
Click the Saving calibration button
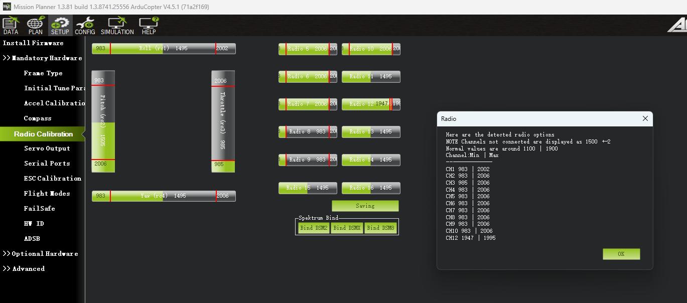[x=365, y=206]
